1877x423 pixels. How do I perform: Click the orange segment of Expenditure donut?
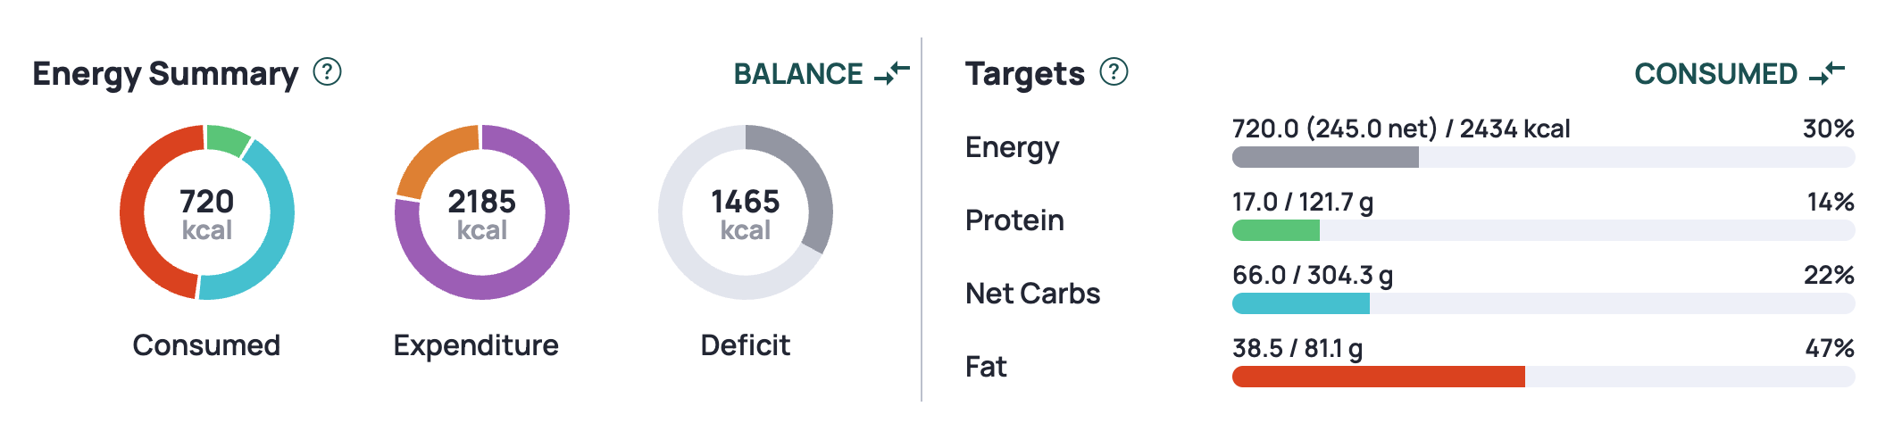coord(431,154)
